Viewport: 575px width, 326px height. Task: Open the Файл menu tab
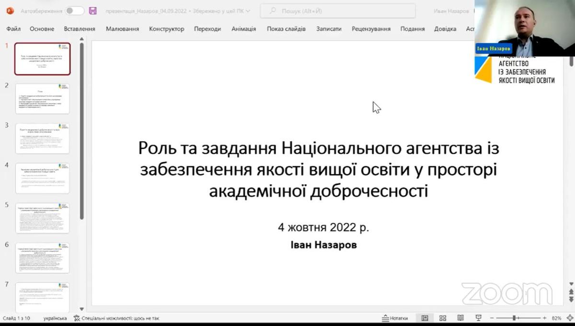[13, 29]
